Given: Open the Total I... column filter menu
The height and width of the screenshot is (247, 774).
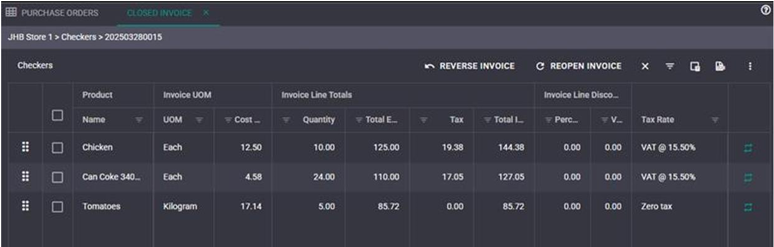Looking at the screenshot, I should tap(487, 120).
